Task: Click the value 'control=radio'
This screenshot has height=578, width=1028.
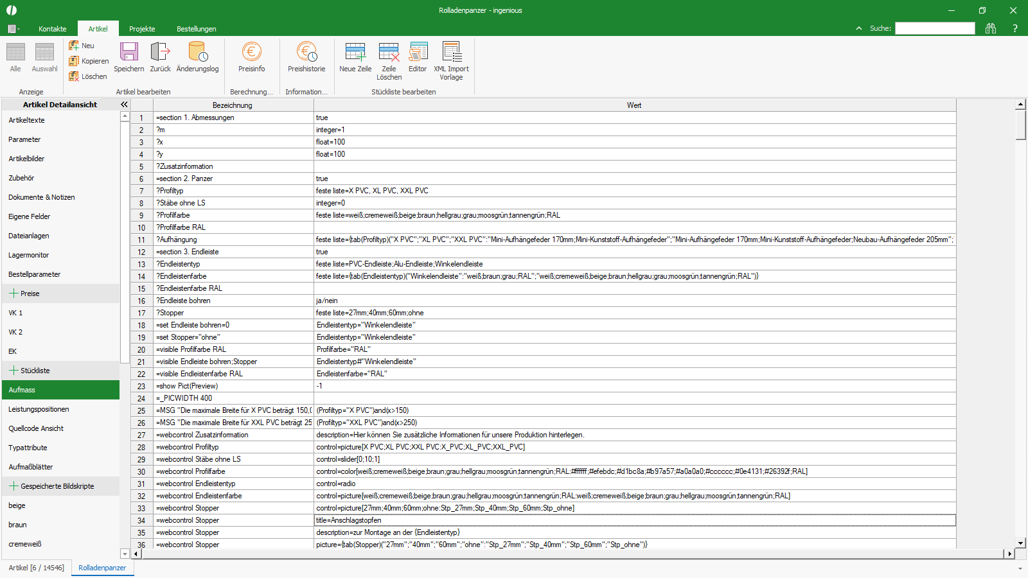Action: (x=635, y=484)
